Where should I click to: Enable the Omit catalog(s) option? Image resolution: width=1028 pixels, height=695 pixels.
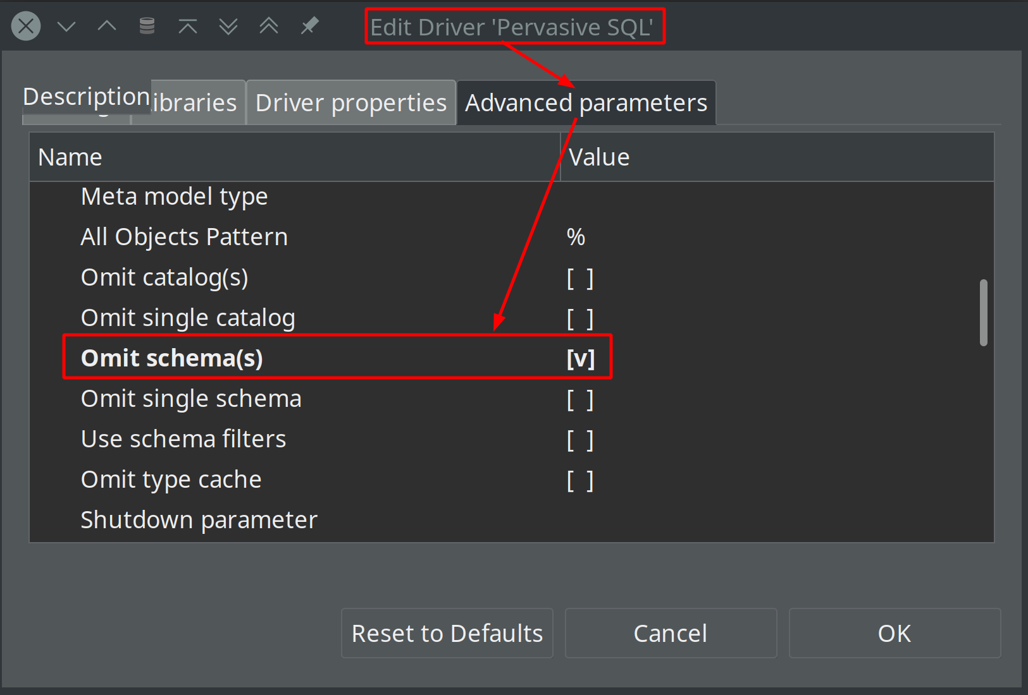[580, 277]
